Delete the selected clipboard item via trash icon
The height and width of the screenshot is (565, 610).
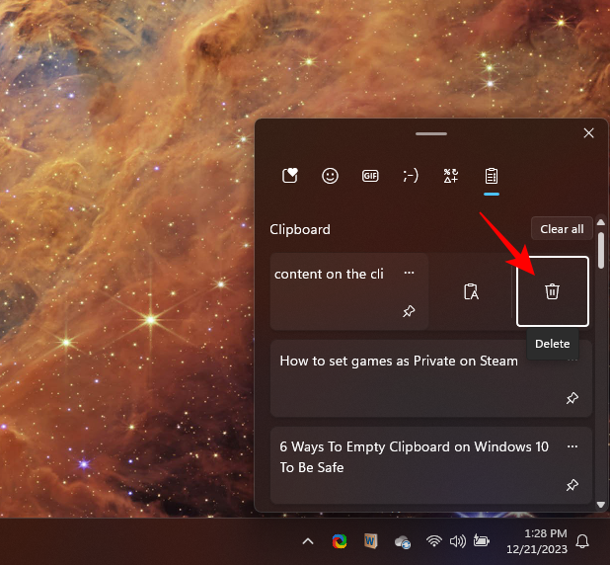(553, 291)
